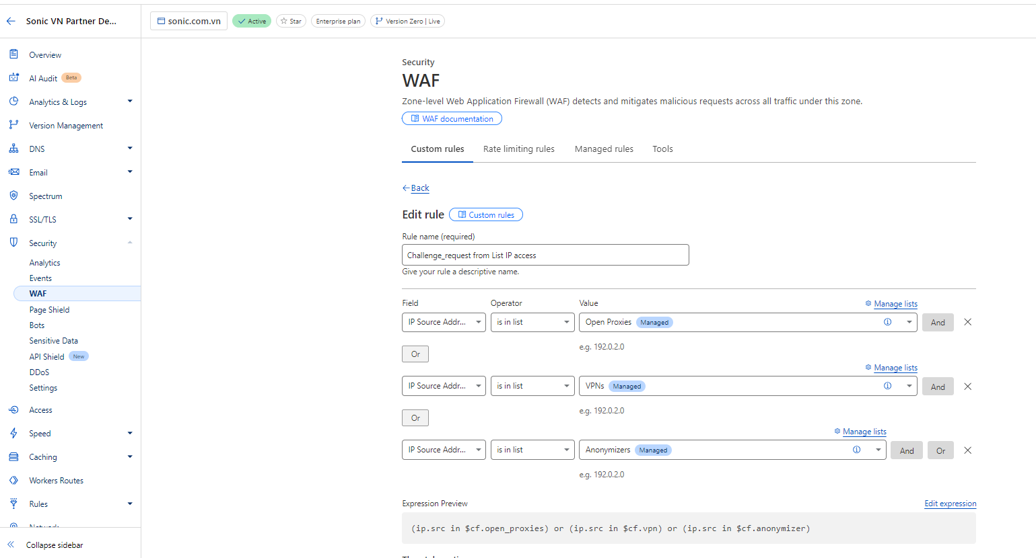The image size is (1036, 558).
Task: Open Page Shield under Security
Action: 49,310
